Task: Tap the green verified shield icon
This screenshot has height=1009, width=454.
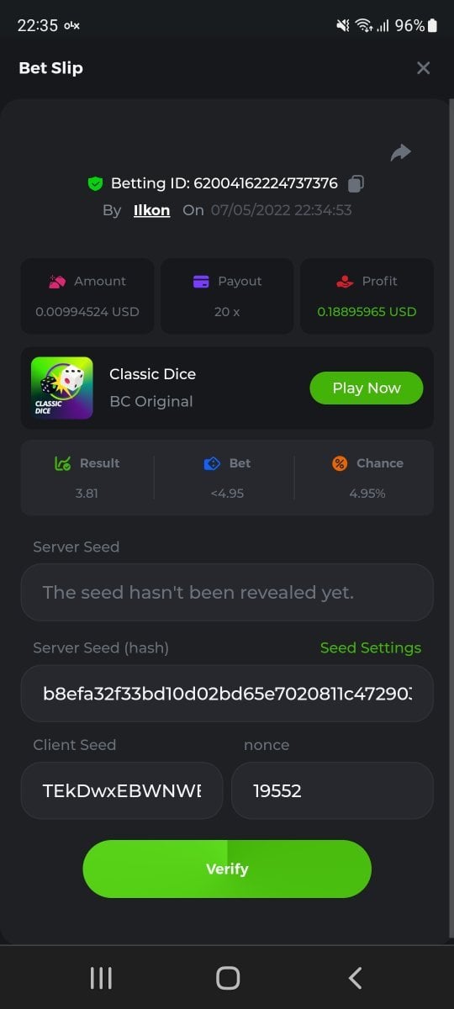Action: [x=95, y=183]
